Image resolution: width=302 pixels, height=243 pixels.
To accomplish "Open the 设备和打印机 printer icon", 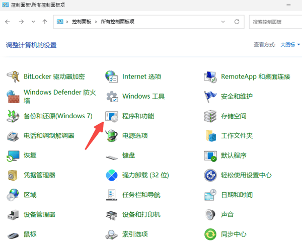I will coord(112,215).
